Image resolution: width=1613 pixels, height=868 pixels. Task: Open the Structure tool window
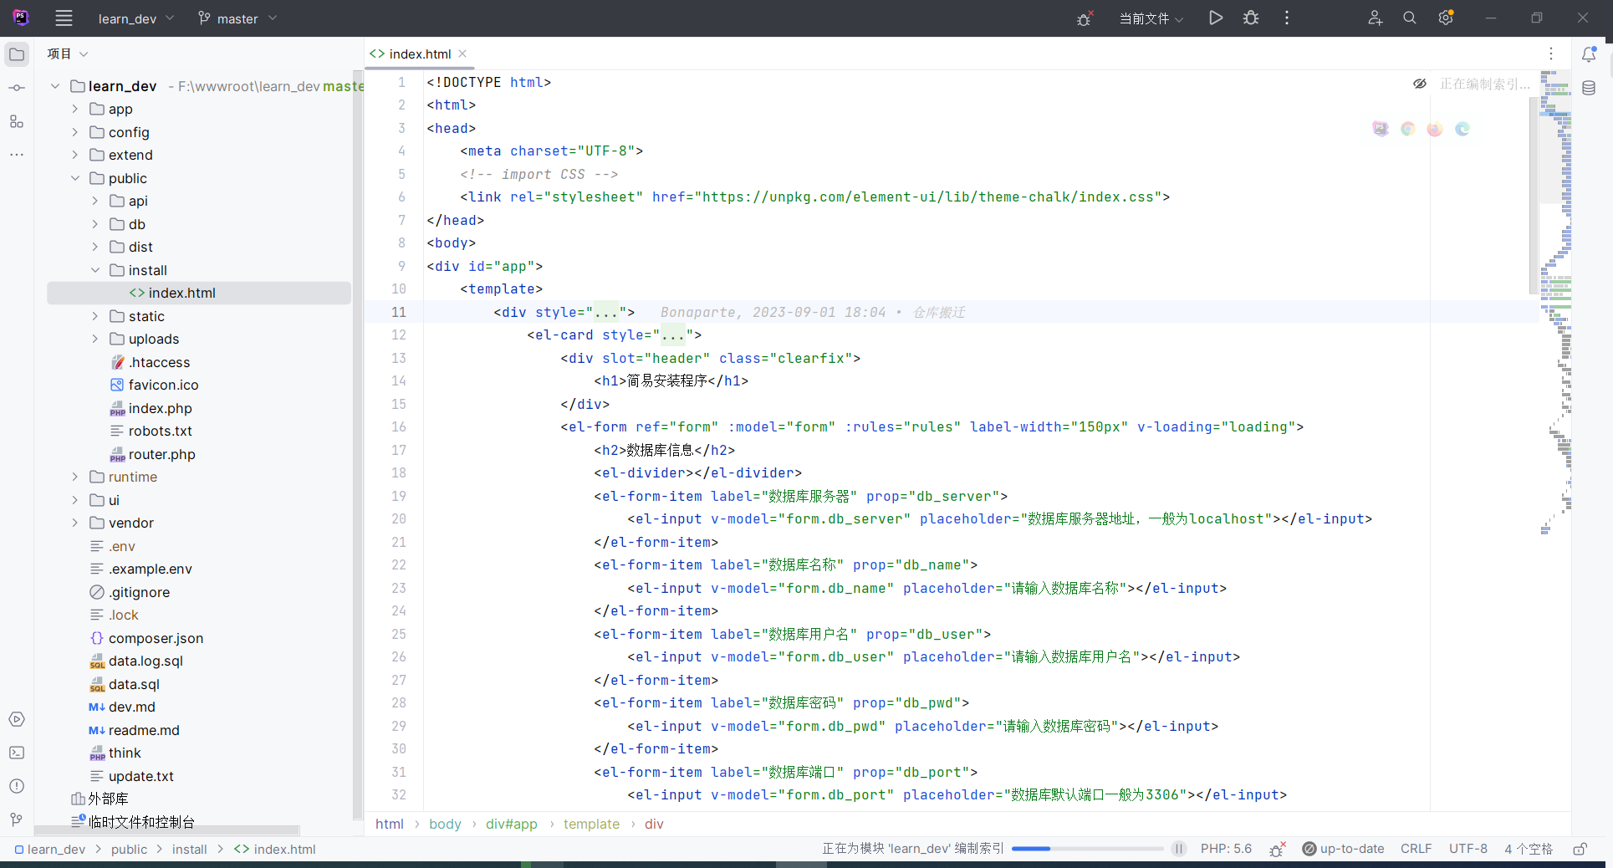pyautogui.click(x=17, y=121)
